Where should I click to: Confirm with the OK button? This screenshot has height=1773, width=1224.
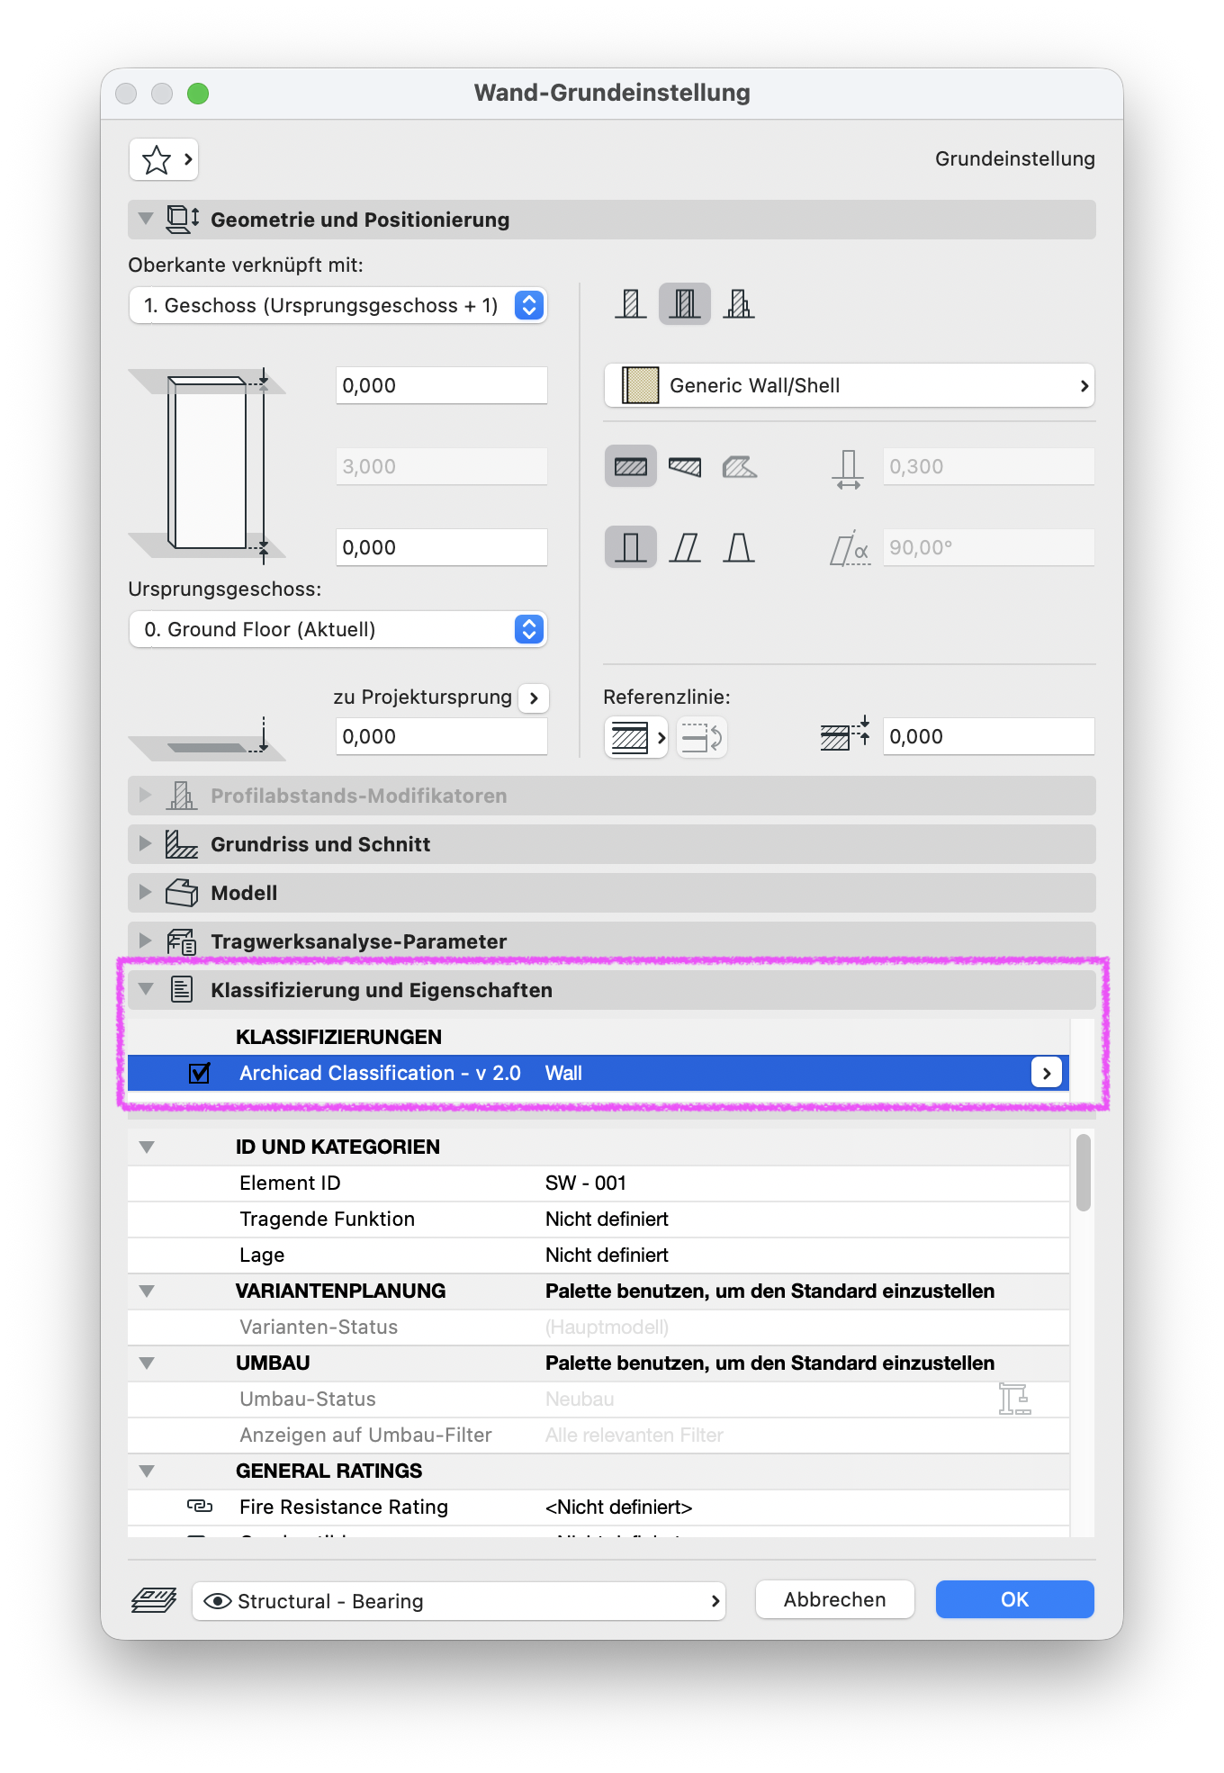[1015, 1599]
